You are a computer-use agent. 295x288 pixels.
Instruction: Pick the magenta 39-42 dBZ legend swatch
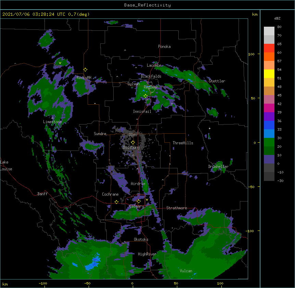(269, 108)
